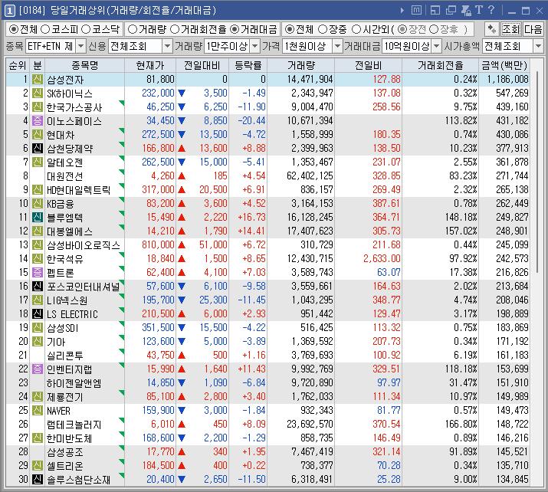Viewport: 548px width, 492px height.
Task: Click the red up triangle in 대원전선 row
Action: click(182, 175)
